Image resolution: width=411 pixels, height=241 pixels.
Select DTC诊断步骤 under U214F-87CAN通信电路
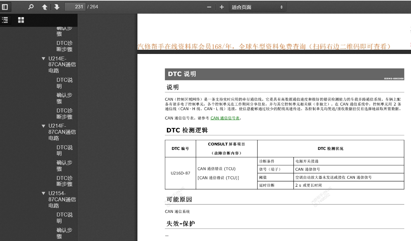64,181
